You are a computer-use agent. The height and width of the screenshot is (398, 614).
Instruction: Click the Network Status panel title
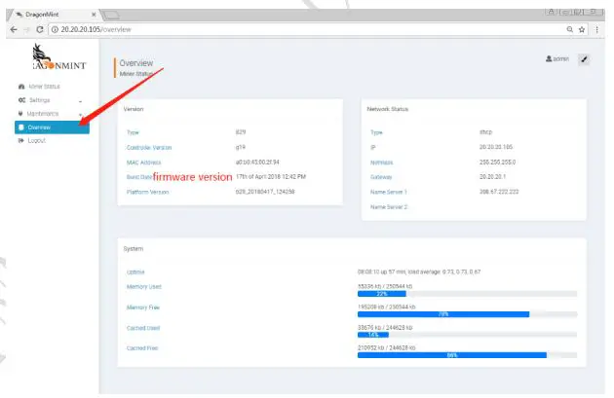click(x=388, y=109)
